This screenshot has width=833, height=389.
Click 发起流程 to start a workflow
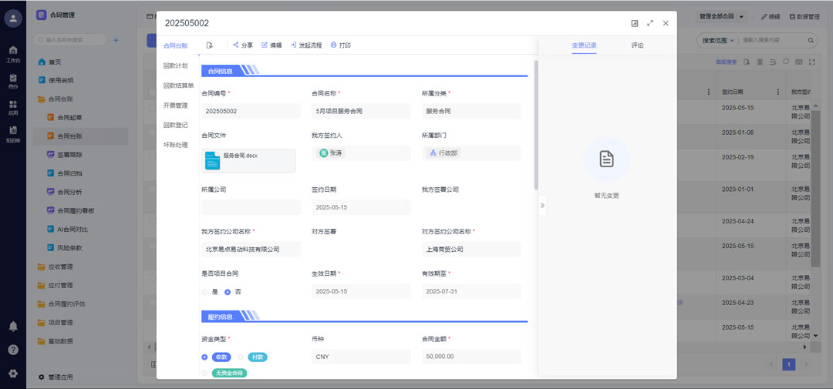(x=305, y=45)
